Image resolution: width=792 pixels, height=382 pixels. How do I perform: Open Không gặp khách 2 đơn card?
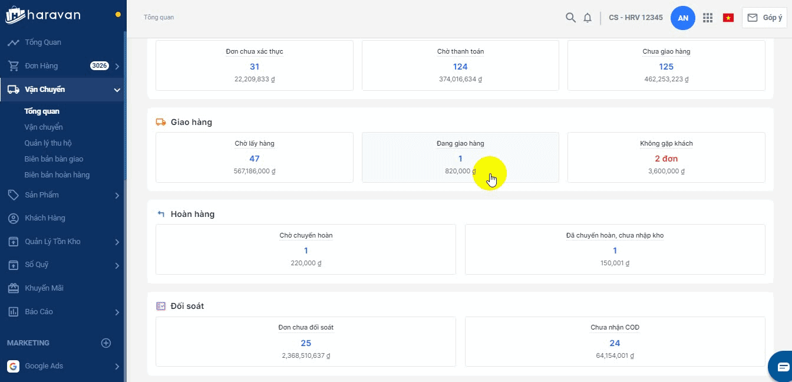(666, 159)
